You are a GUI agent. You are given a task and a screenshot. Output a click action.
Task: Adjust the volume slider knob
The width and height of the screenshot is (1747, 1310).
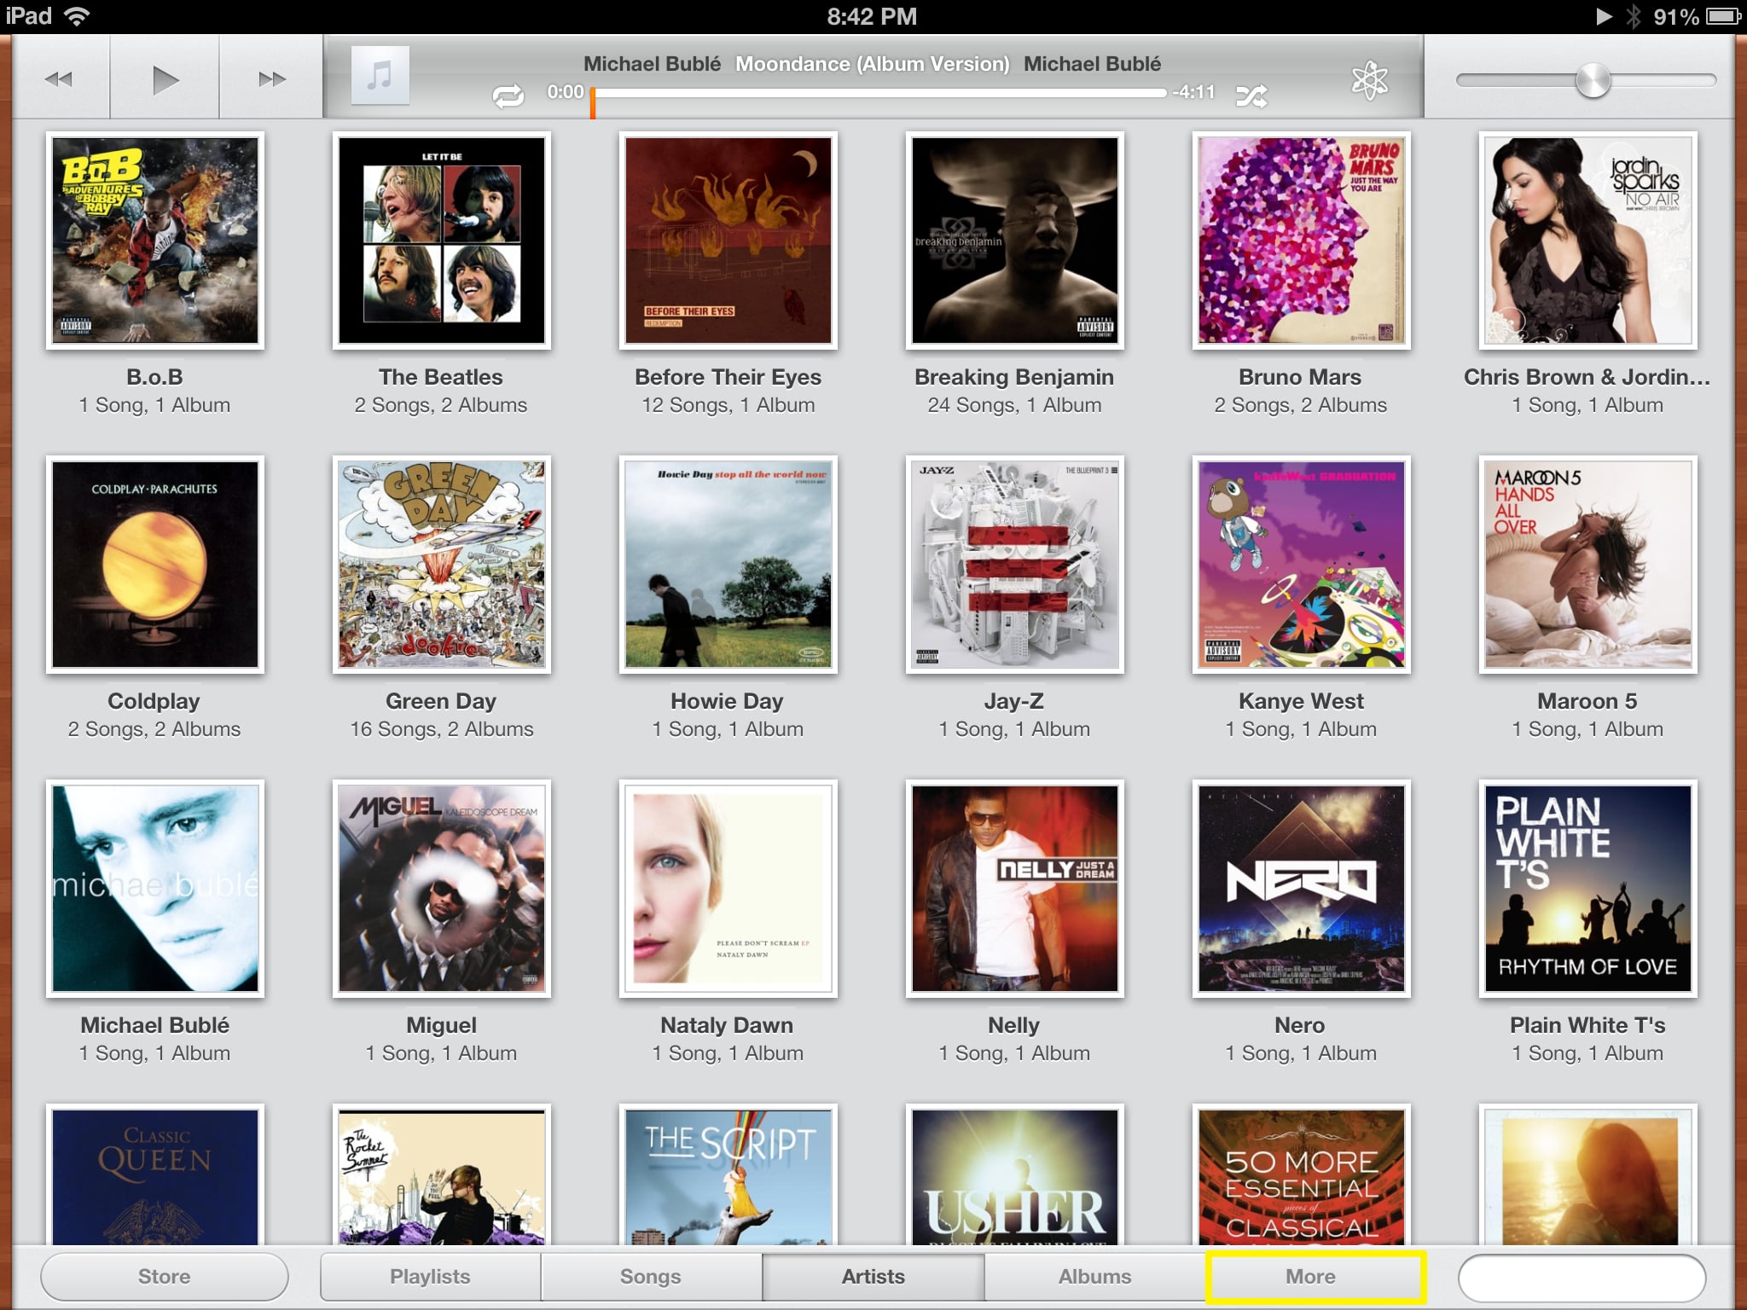coord(1593,80)
